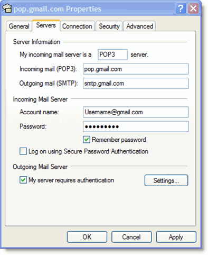
Task: Confirm with the OK button
Action: (x=87, y=237)
